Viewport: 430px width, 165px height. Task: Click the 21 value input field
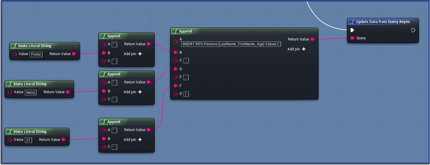(x=28, y=140)
